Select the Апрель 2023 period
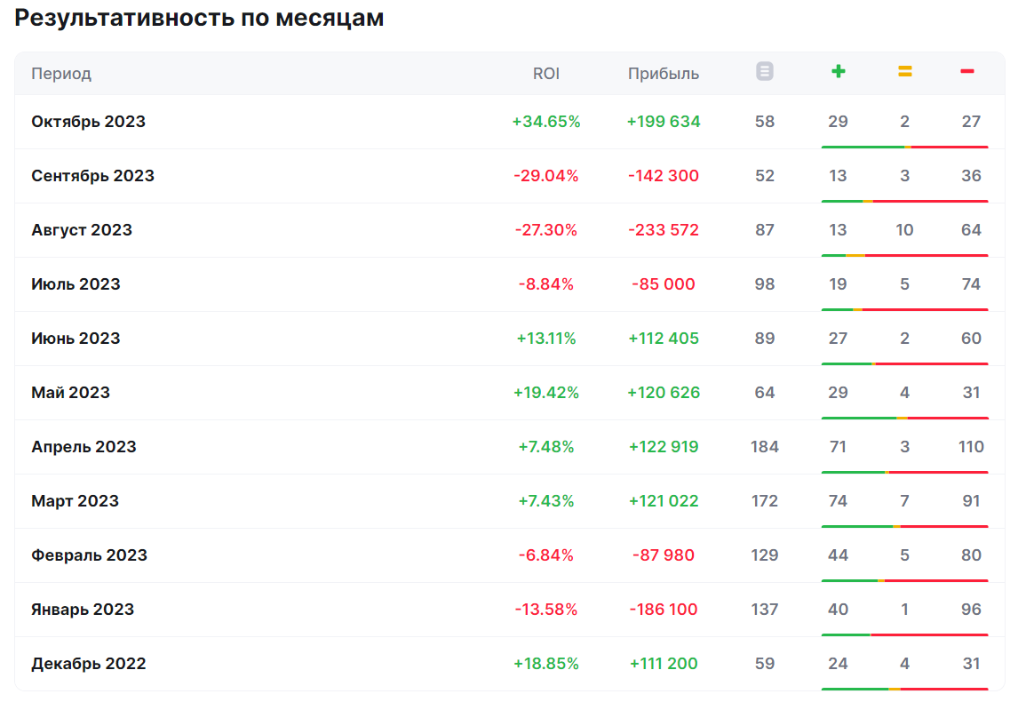The height and width of the screenshot is (710, 1010). point(84,447)
